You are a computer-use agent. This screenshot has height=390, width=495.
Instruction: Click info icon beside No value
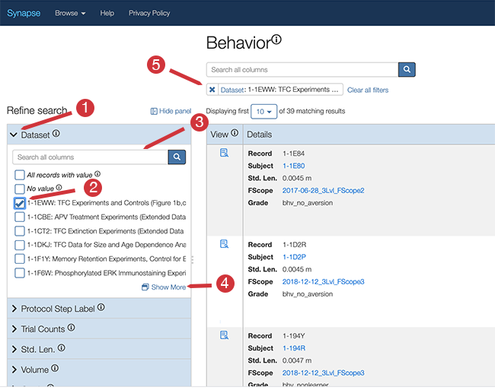[59, 188]
